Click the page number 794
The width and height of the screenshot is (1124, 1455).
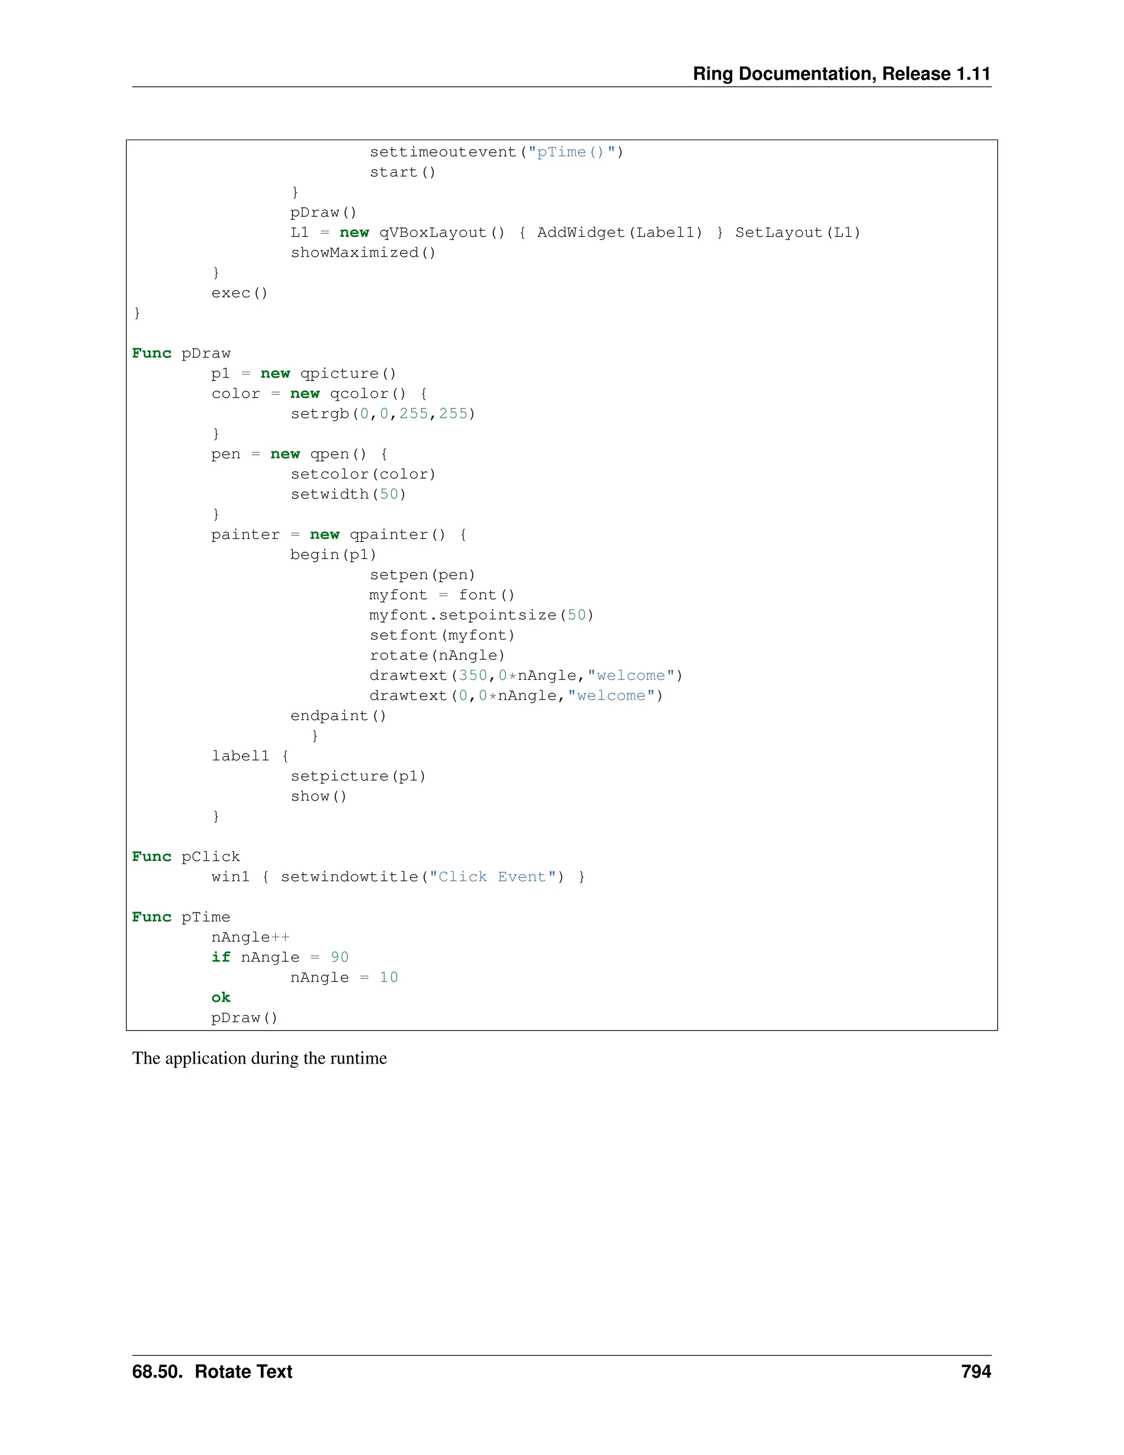pos(975,1372)
